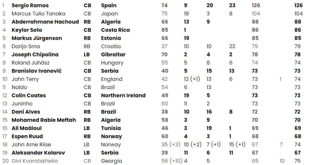
Task: Select Marcus Tulio Tanaka's name
Action: tap(38, 14)
